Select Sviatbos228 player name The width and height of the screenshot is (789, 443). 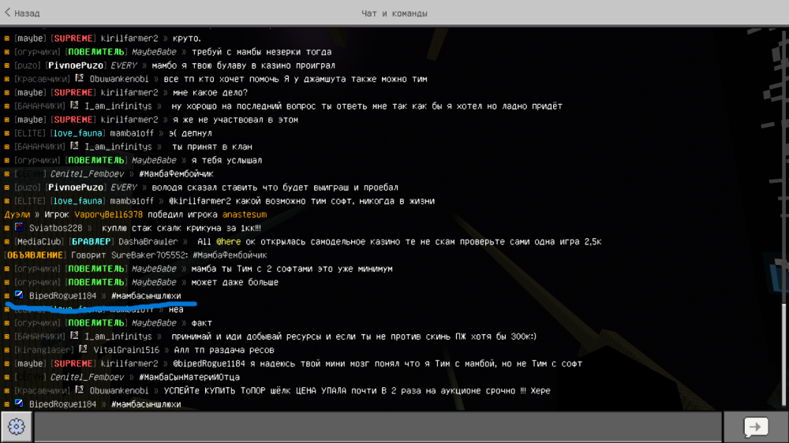click(x=55, y=229)
